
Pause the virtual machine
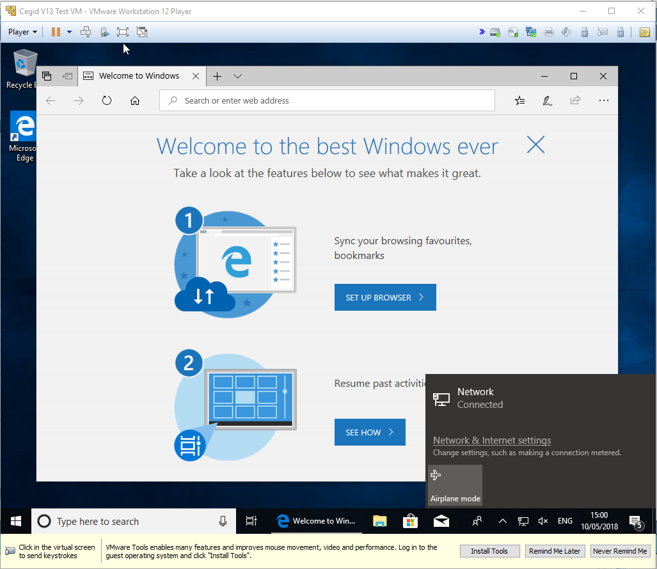click(56, 32)
